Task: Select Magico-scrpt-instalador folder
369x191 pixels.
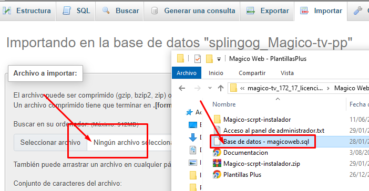Action: (x=257, y=119)
